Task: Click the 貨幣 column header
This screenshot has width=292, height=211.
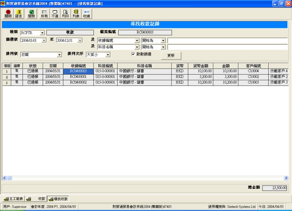Action: click(x=180, y=66)
